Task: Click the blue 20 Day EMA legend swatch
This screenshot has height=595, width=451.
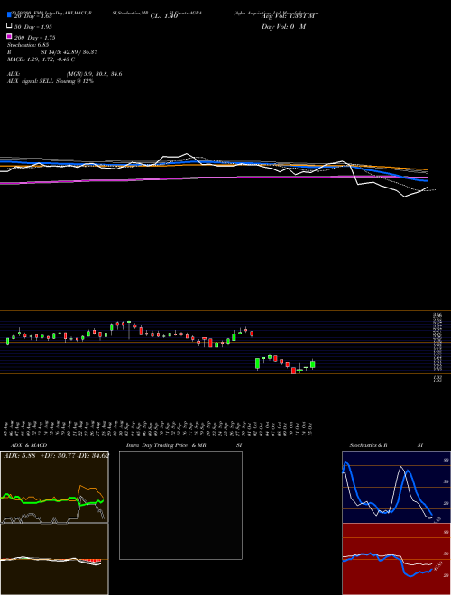Action: (x=9, y=15)
